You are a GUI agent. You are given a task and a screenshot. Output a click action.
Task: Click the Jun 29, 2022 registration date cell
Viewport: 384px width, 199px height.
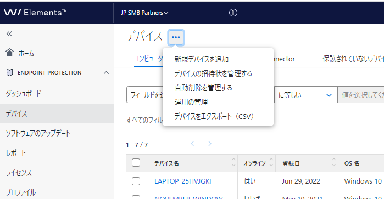tap(301, 181)
